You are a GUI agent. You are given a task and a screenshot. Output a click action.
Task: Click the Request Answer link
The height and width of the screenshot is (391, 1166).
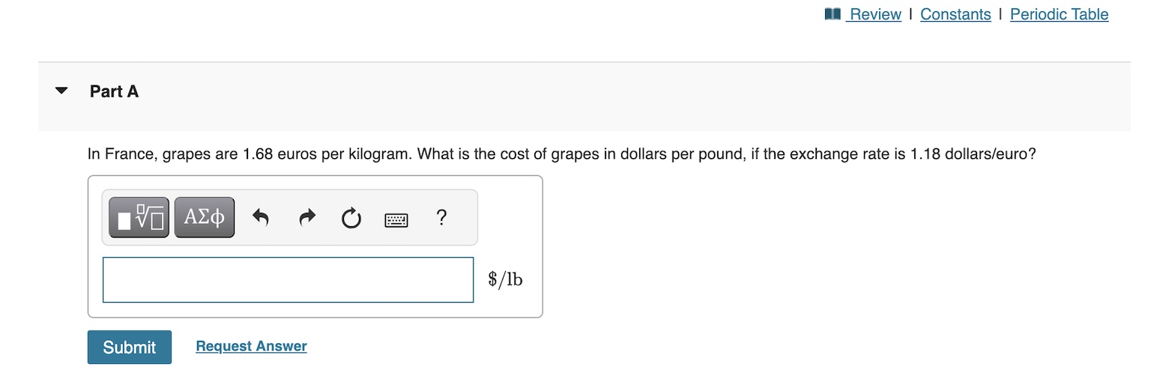pyautogui.click(x=251, y=346)
